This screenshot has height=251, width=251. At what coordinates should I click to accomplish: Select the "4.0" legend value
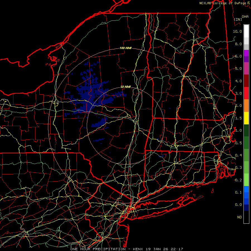[x=238, y=81]
